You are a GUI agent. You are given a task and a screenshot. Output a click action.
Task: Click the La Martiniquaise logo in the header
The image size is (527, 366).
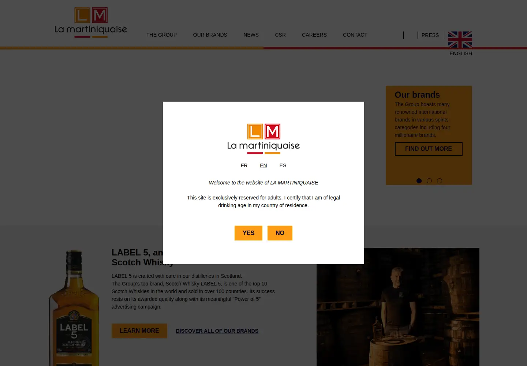[x=91, y=22]
